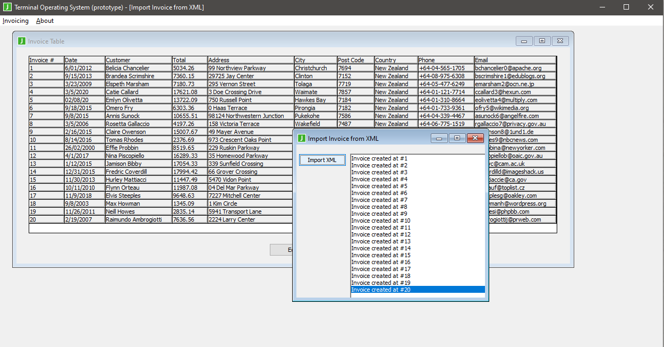Select 'Invoice created at #1' log entry
The width and height of the screenshot is (664, 347).
pos(418,158)
